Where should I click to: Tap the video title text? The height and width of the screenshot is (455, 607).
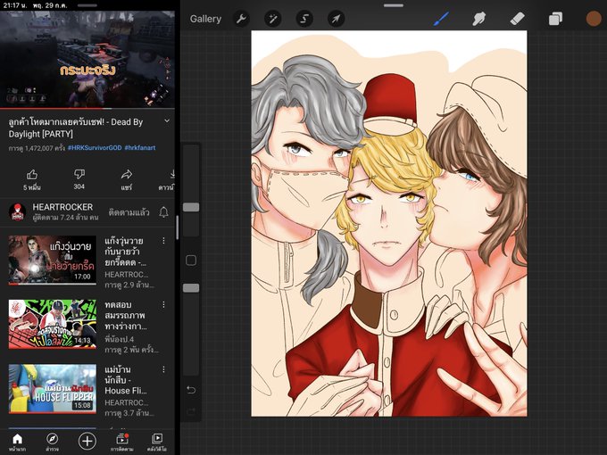(76, 128)
